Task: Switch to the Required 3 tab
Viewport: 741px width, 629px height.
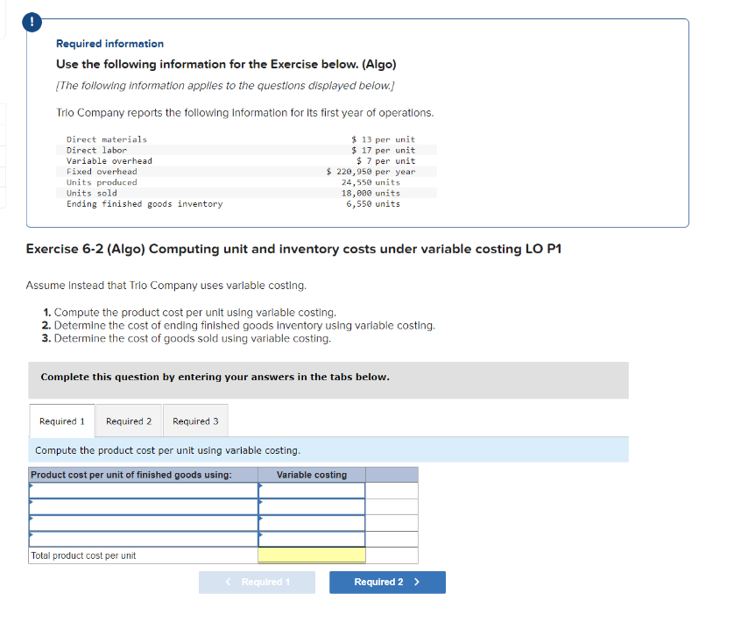Action: pyautogui.click(x=195, y=421)
